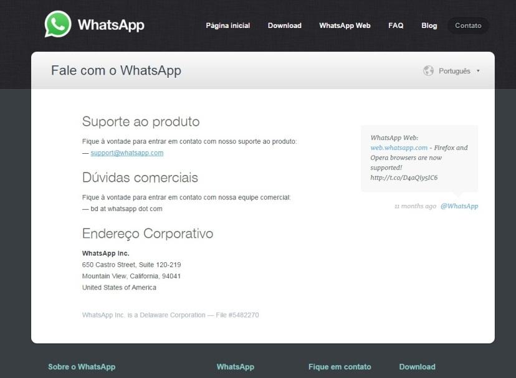Open the @WhatsApp Twitter handle link

(x=459, y=206)
